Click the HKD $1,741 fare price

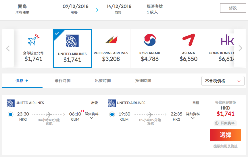point(225,114)
